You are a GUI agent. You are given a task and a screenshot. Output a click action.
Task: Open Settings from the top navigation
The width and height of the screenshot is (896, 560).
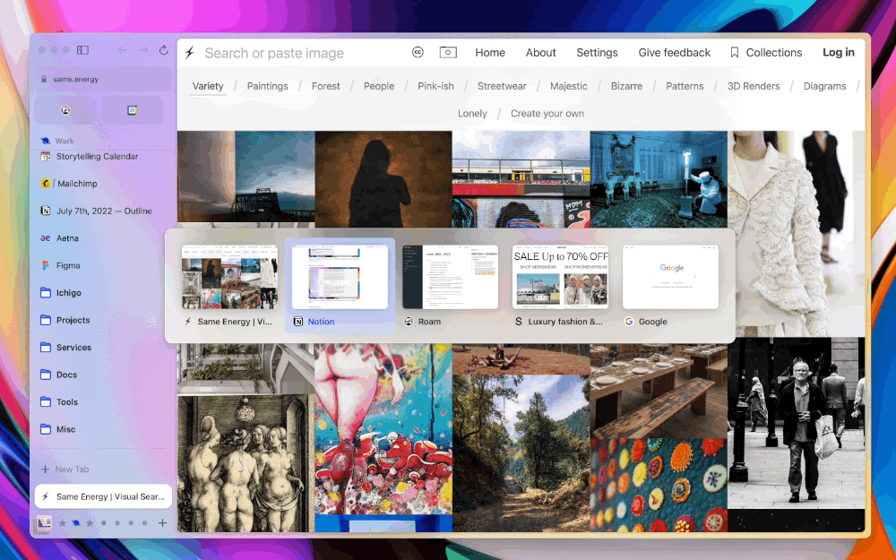tap(597, 52)
